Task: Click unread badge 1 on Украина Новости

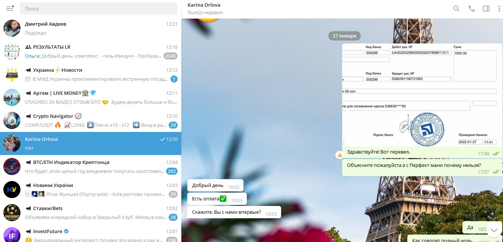Action: point(174,79)
